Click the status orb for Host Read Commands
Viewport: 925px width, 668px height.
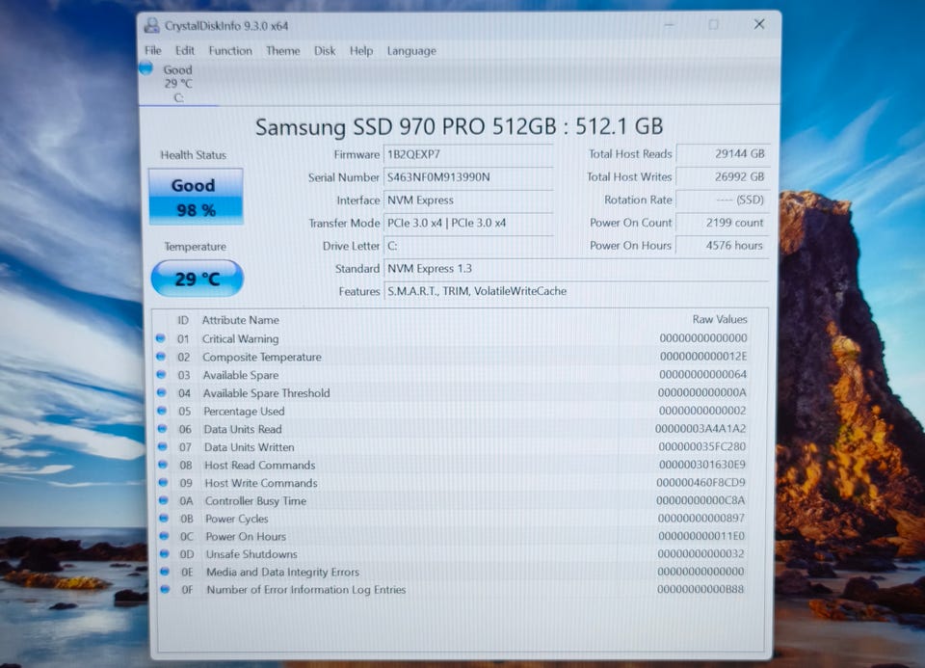click(x=163, y=465)
